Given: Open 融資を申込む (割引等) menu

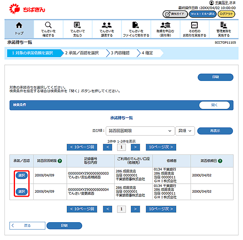Looking at the screenshot, I should 165,28.
